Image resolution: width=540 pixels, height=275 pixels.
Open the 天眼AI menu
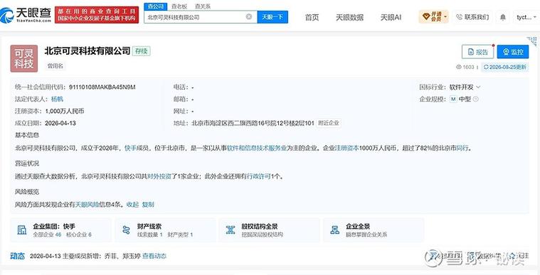tap(391, 17)
